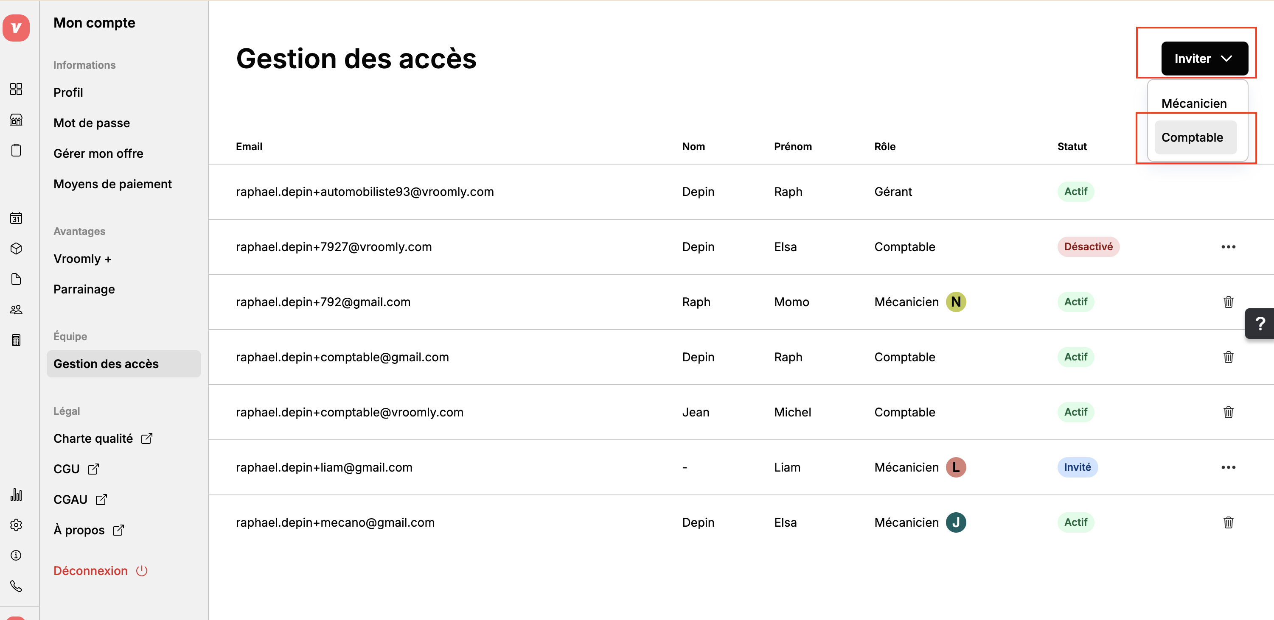Open the settings gear icon
The width and height of the screenshot is (1274, 620).
[16, 525]
